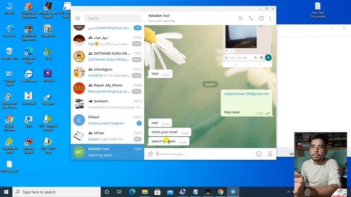Select the Network desktop icon

click(x=9, y=31)
